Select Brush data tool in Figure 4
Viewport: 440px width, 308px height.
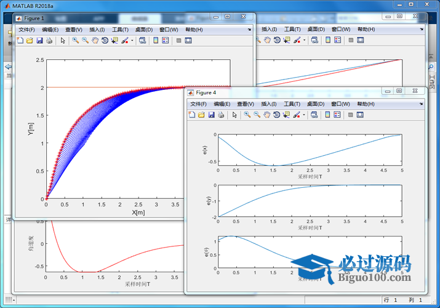[297, 115]
